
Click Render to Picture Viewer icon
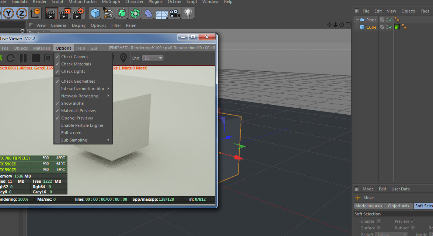click(65, 13)
